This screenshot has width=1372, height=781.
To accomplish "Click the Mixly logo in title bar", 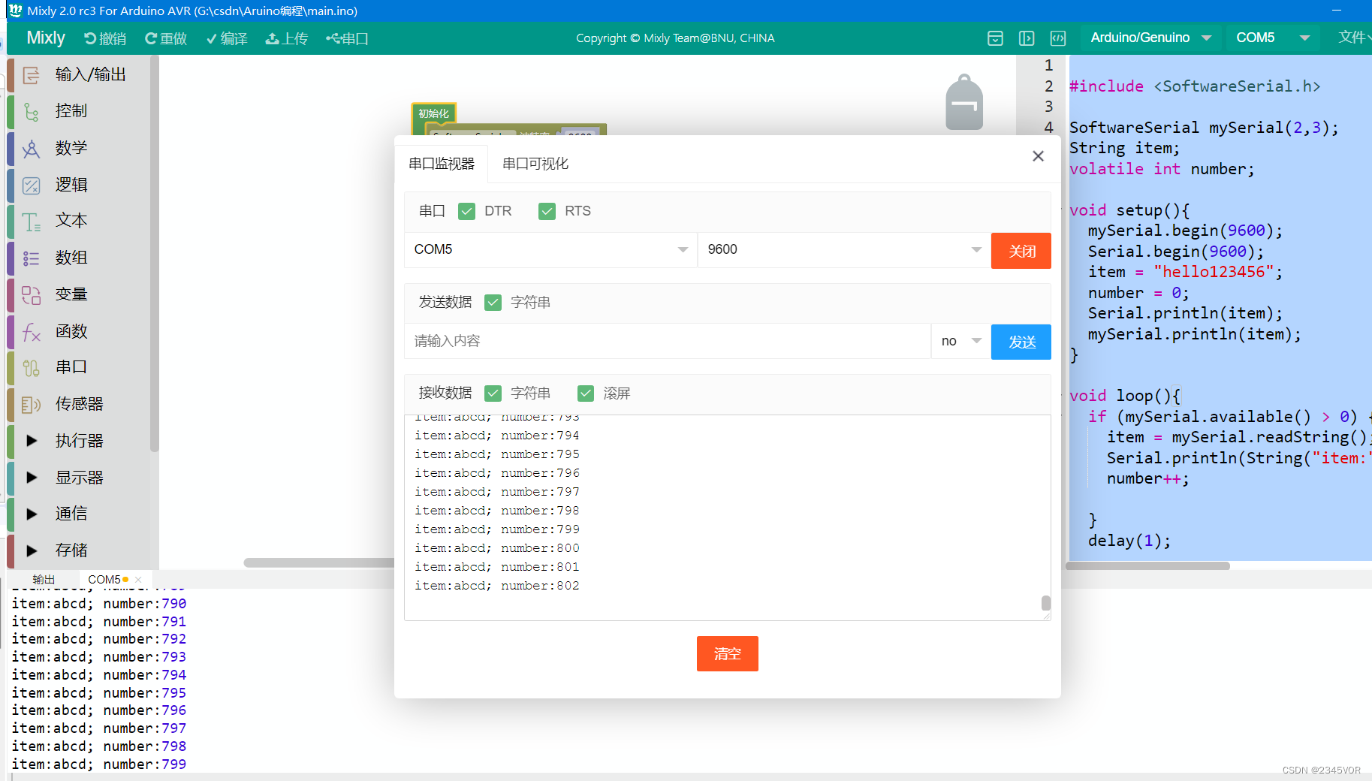I will click(15, 11).
